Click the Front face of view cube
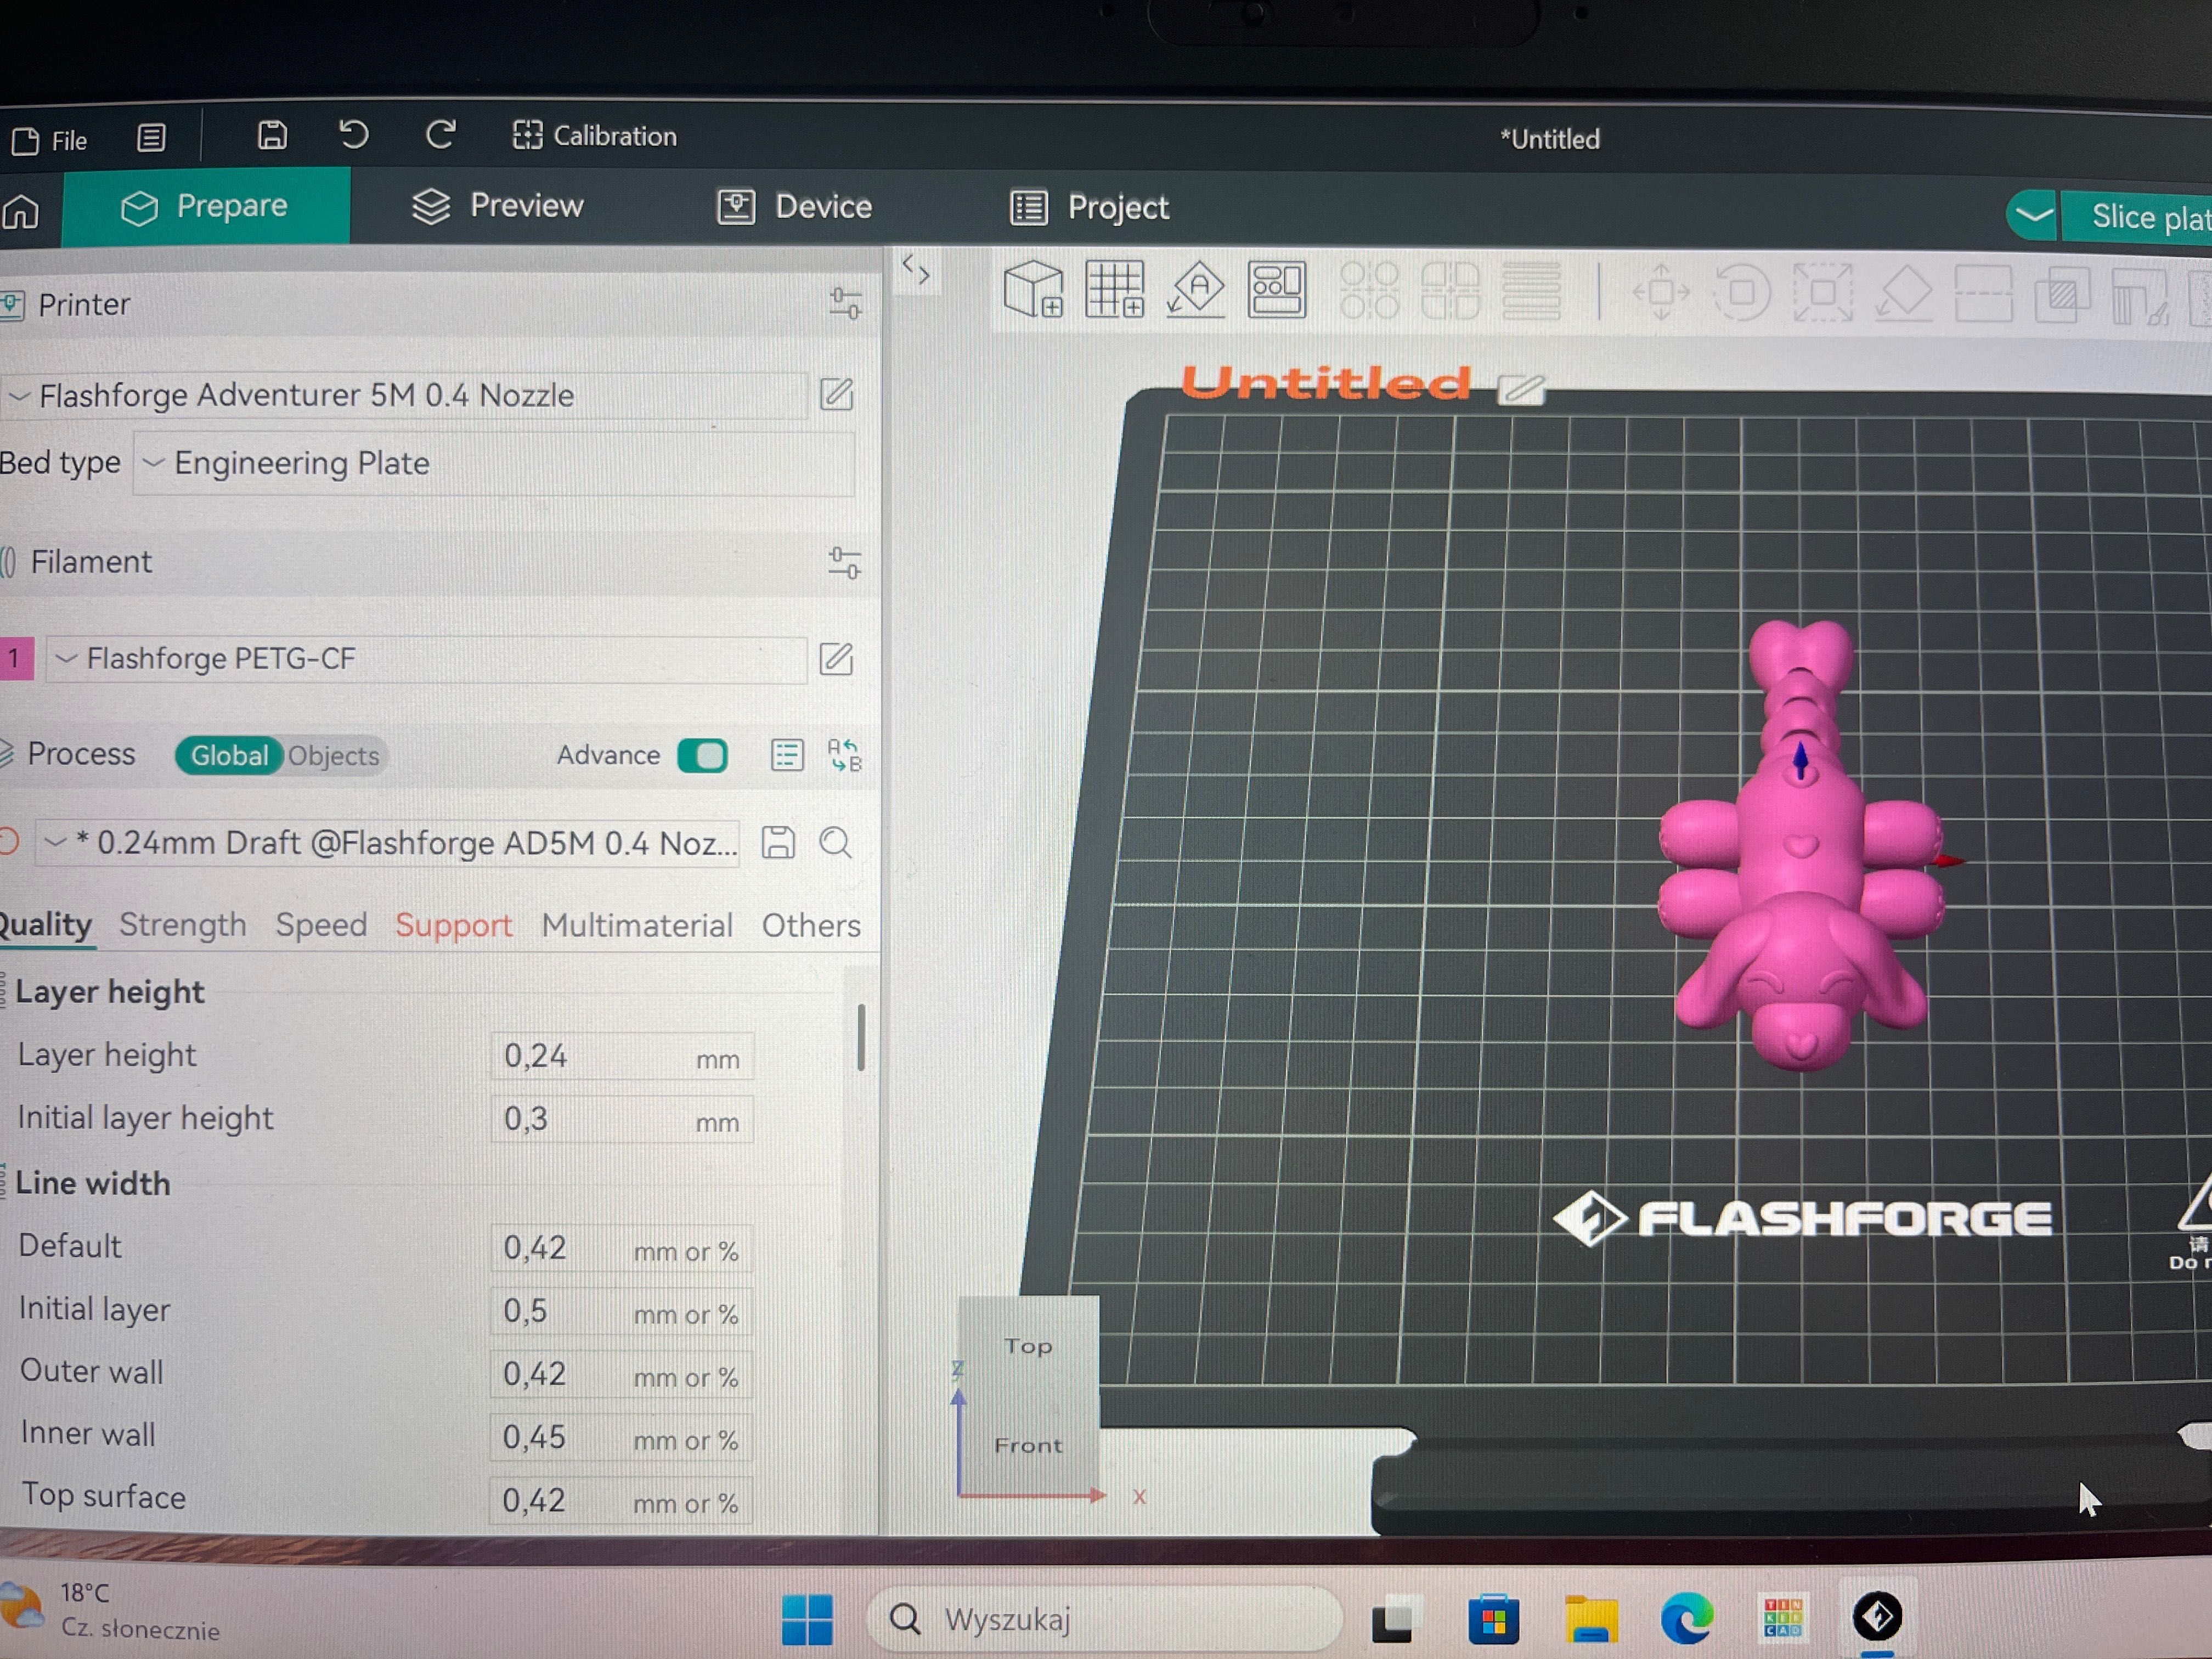This screenshot has width=2212, height=1659. click(x=1028, y=1445)
